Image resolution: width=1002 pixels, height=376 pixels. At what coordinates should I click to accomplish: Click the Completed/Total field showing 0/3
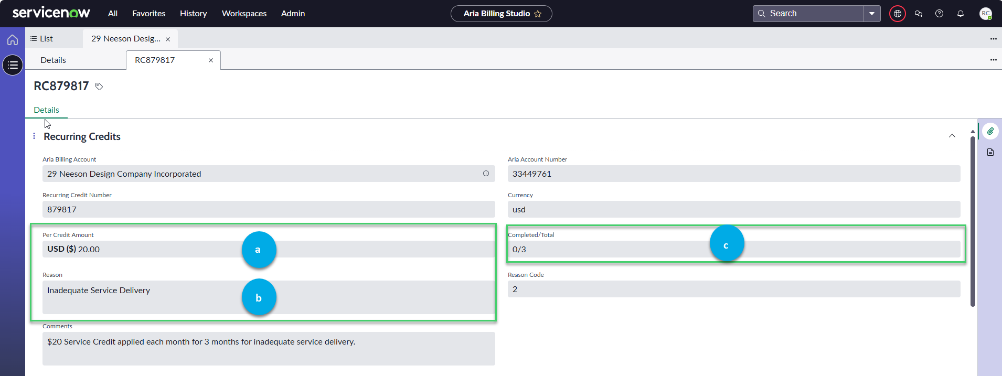(x=734, y=249)
